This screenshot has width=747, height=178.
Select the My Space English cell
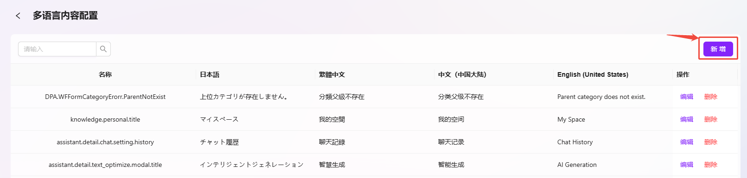(571, 119)
